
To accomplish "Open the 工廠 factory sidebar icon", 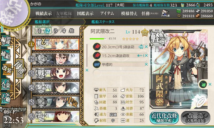I will pos(6,98).
